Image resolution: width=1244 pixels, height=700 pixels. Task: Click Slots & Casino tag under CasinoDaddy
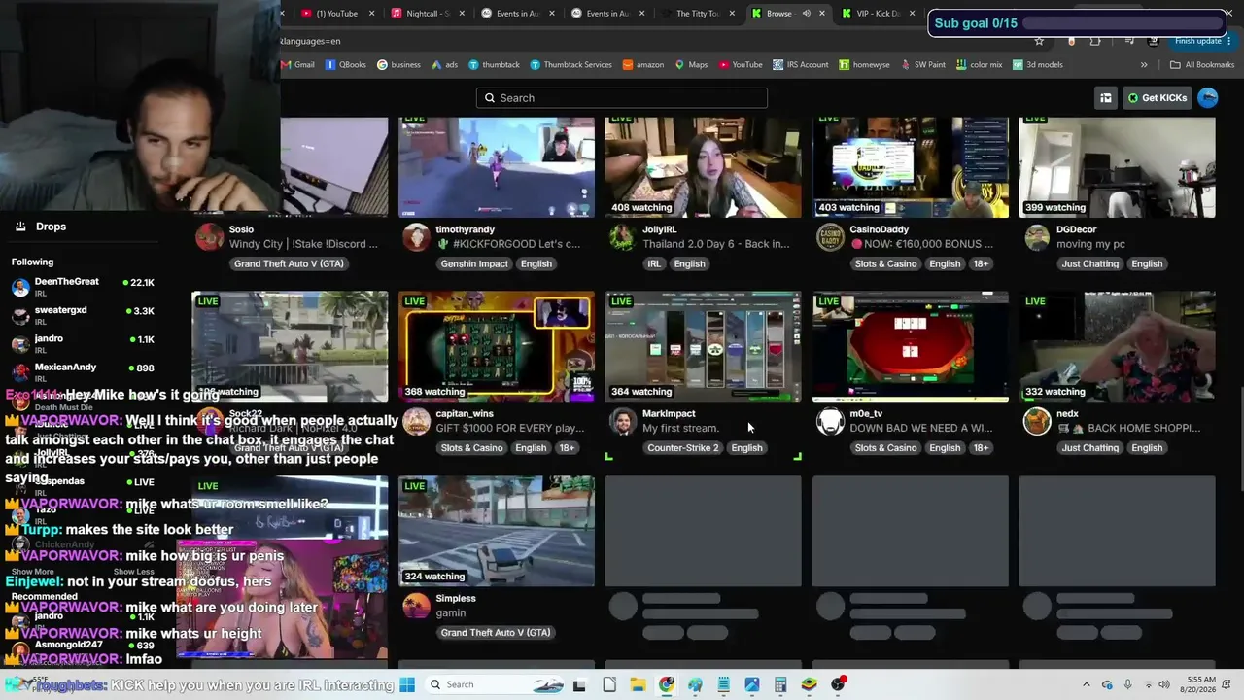[x=885, y=263]
